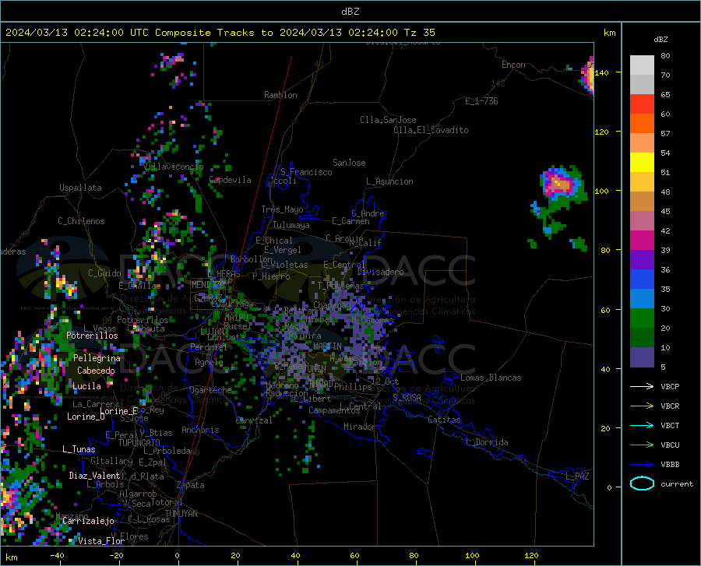Screen dimensions: 701x566
Task: Select the bright yellow 54 dBZ swatch
Action: click(642, 162)
